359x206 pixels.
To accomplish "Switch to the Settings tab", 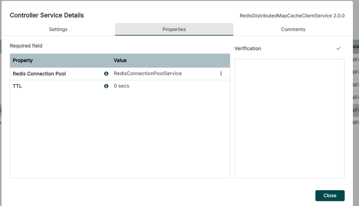I will pyautogui.click(x=58, y=29).
